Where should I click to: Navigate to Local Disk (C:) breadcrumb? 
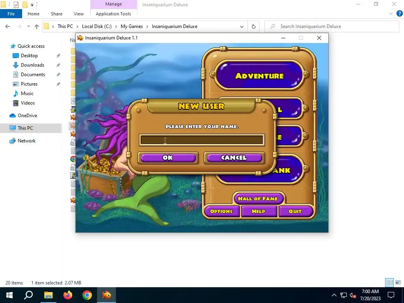97,26
